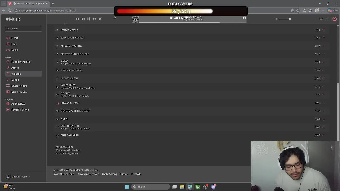Open Music Videos library section
The image size is (340, 191).
[19, 86]
